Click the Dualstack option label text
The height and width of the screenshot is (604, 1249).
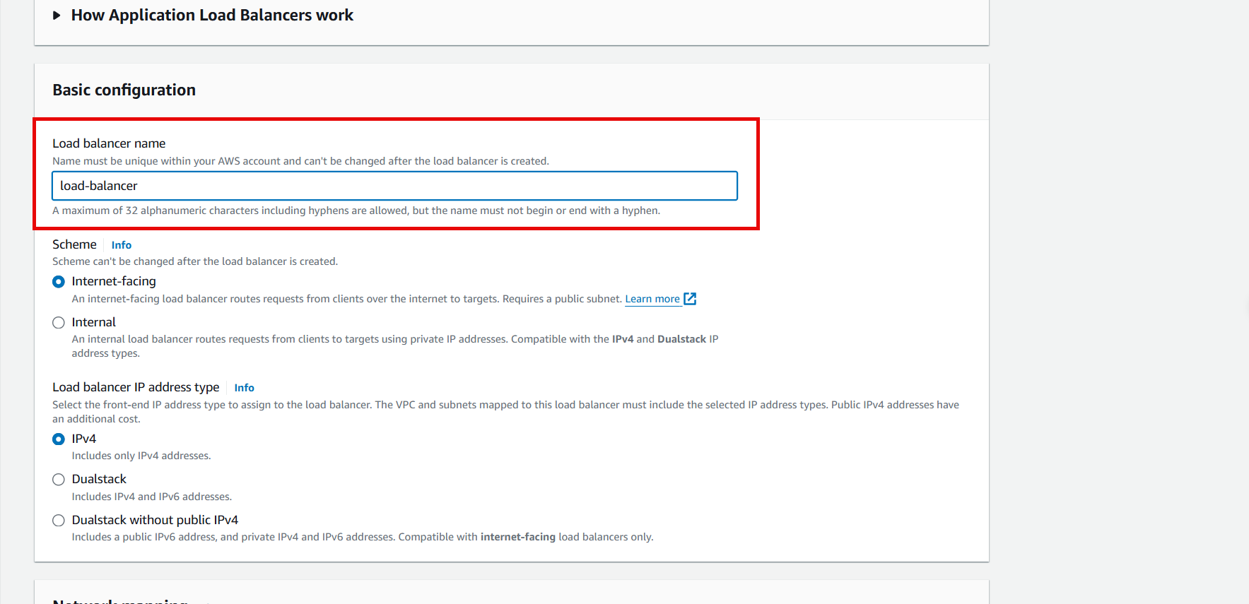pyautogui.click(x=99, y=479)
